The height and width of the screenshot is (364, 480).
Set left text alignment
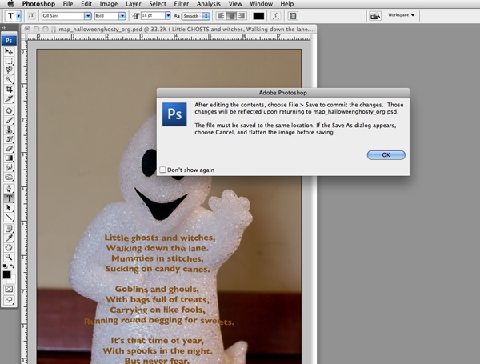tap(221, 16)
